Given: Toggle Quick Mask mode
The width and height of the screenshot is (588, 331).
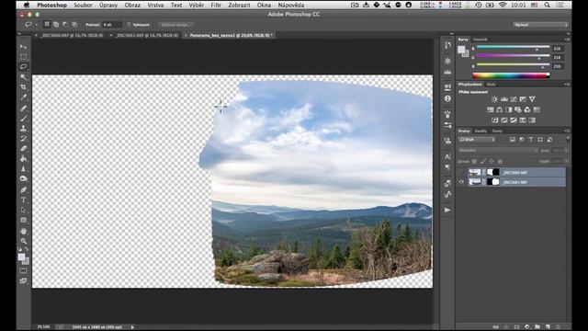Looking at the screenshot, I should coord(24,270).
